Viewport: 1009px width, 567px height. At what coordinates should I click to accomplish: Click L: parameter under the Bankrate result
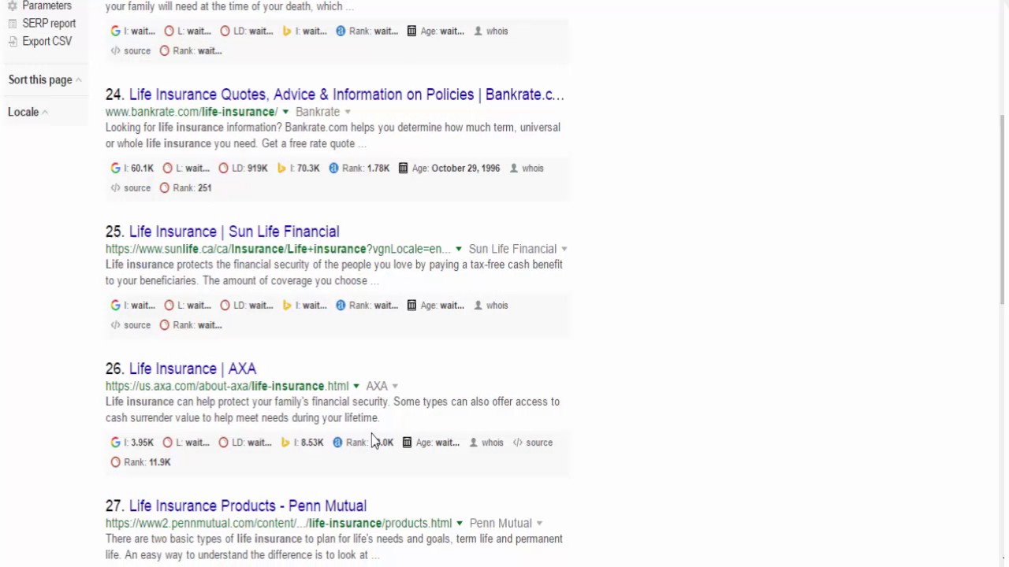click(186, 168)
